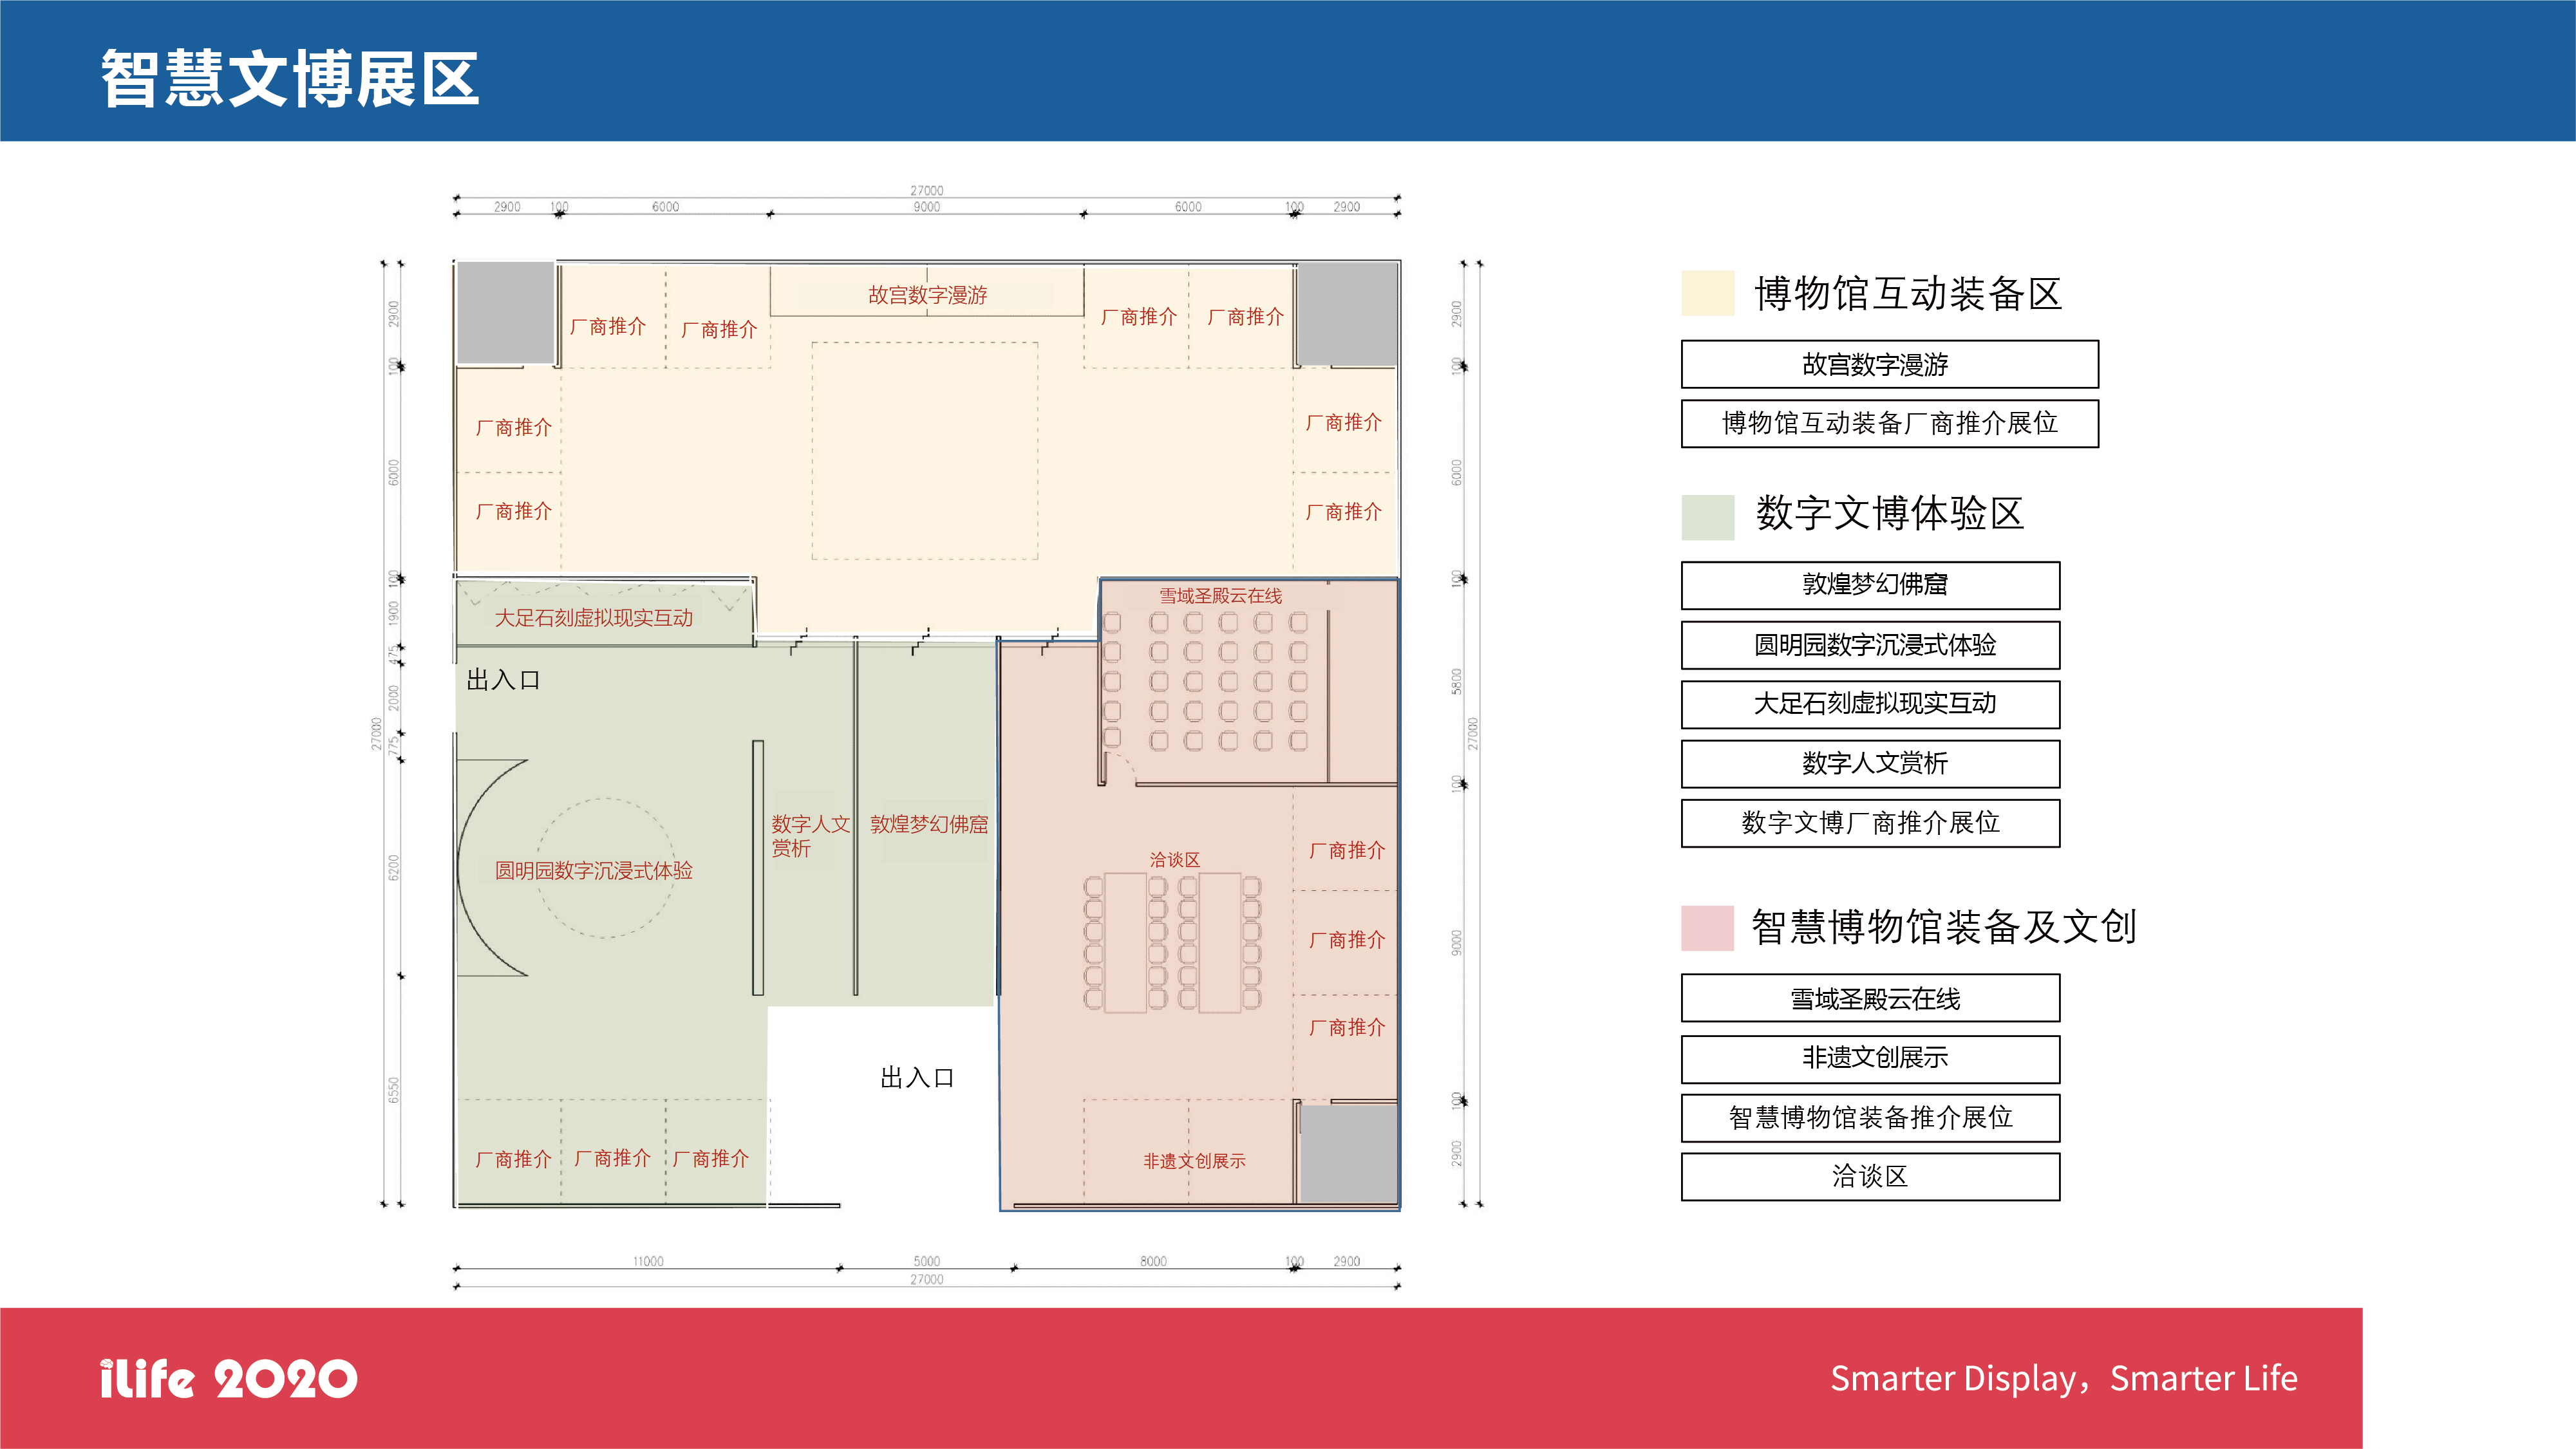The width and height of the screenshot is (2576, 1449).
Task: Click the 洽谈区 legend box at bottom
Action: pyautogui.click(x=1870, y=1176)
